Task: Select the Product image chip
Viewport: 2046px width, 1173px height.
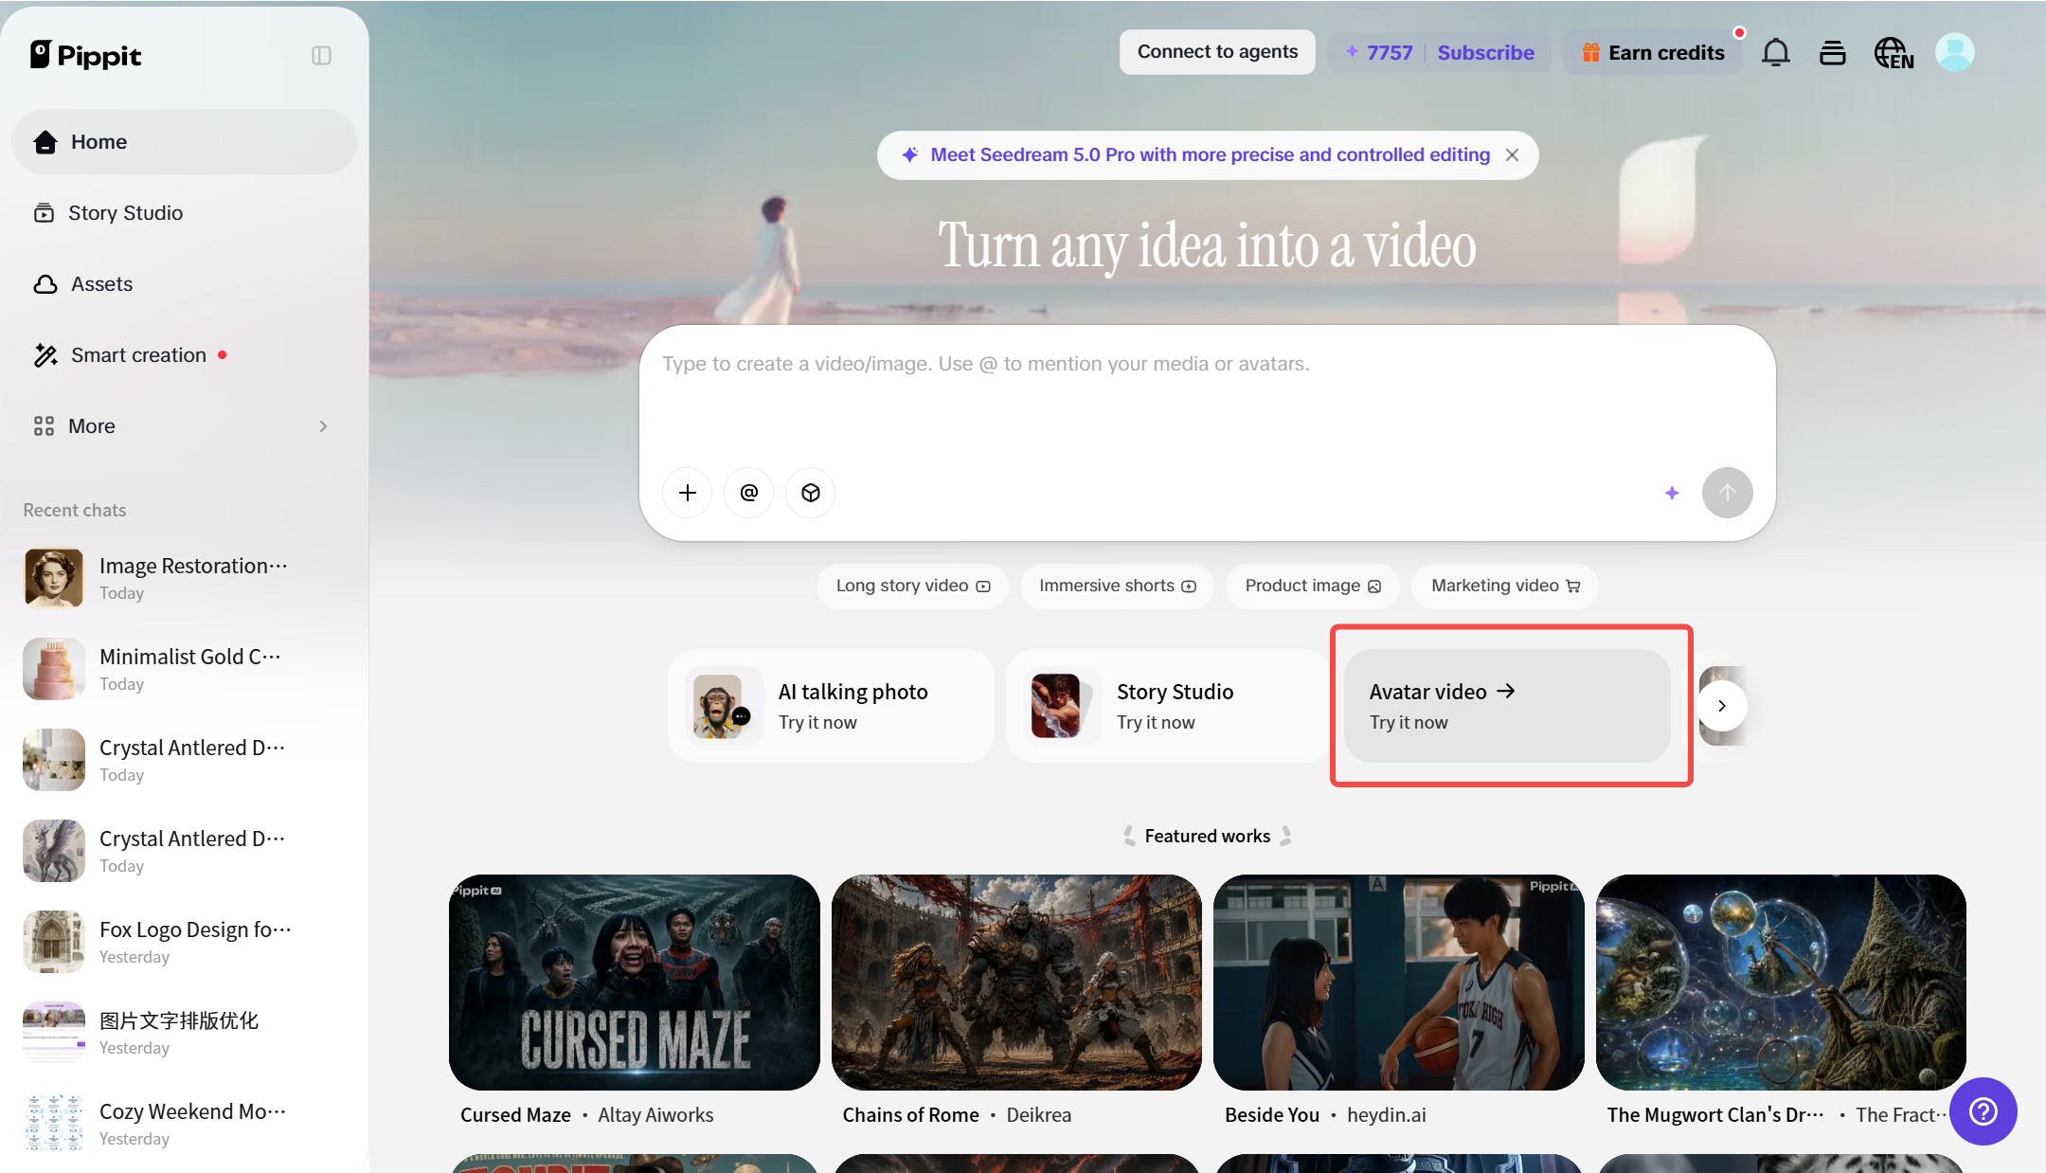Action: [1313, 586]
